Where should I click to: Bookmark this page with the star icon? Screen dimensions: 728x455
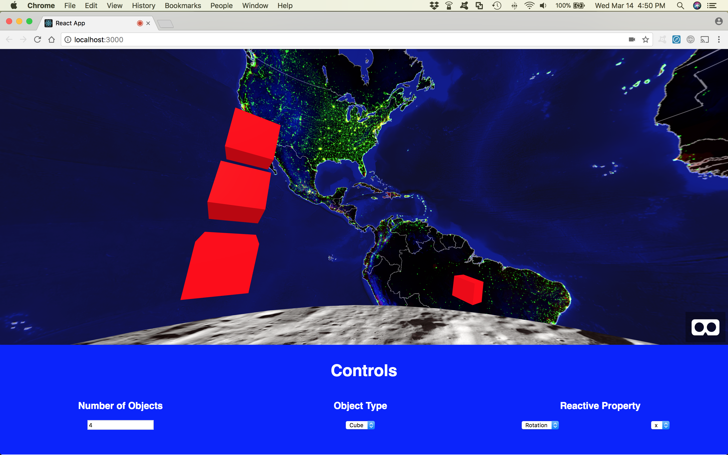(645, 39)
